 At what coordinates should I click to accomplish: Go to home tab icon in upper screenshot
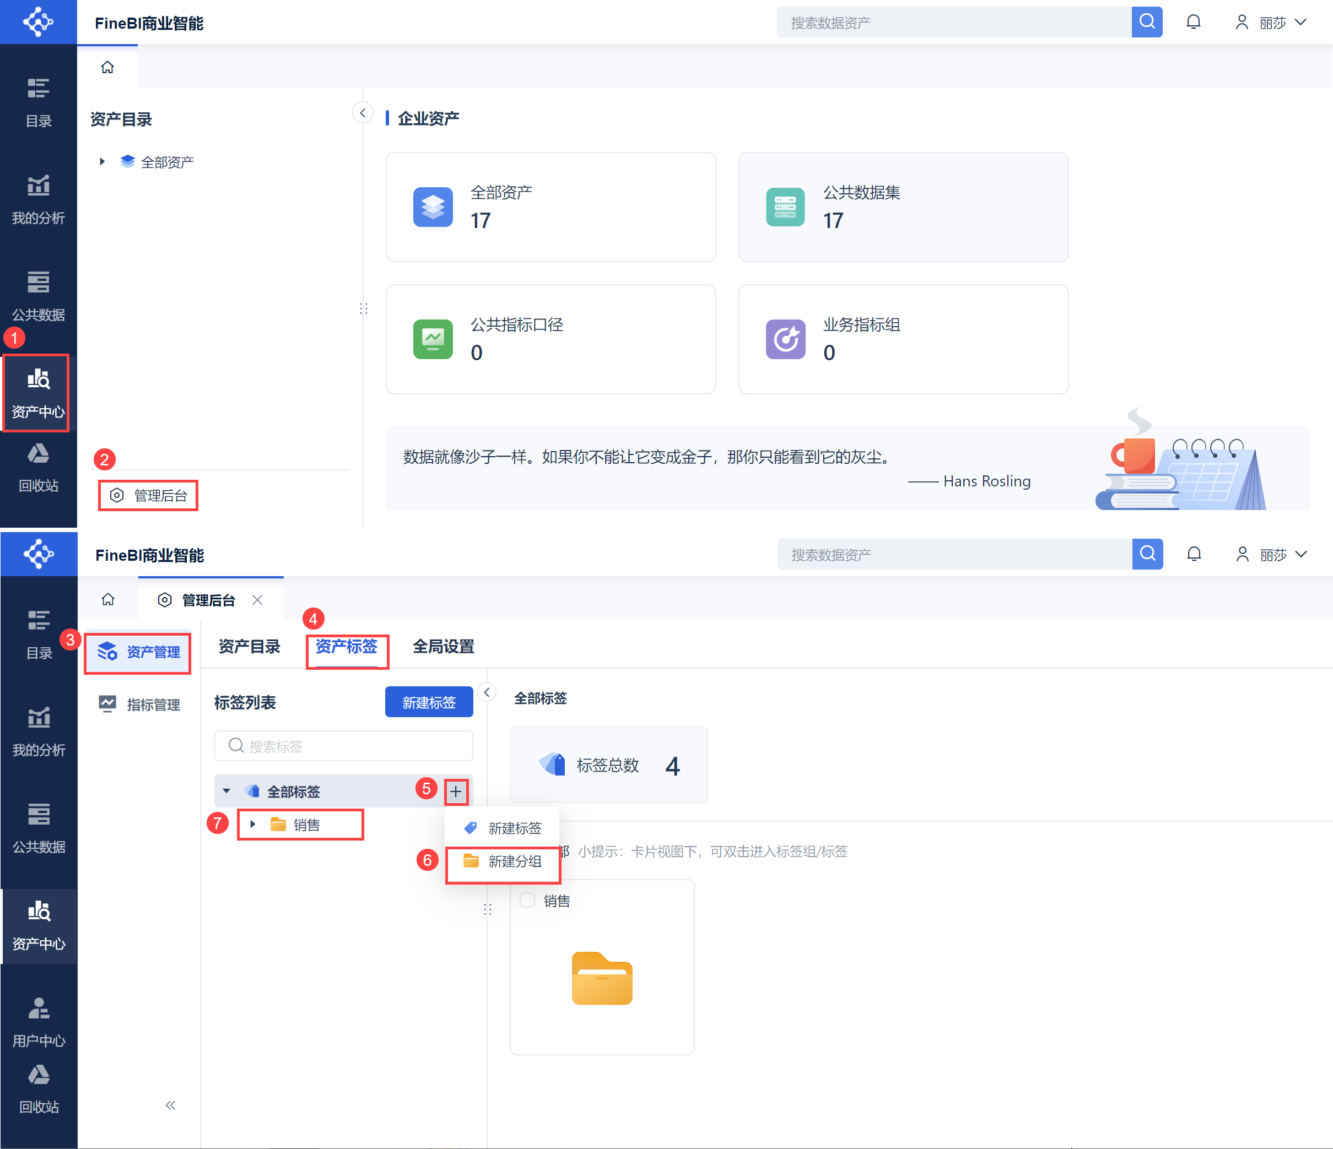107,67
